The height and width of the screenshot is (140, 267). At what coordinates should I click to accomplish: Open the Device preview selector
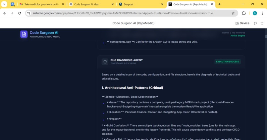[x=242, y=23]
